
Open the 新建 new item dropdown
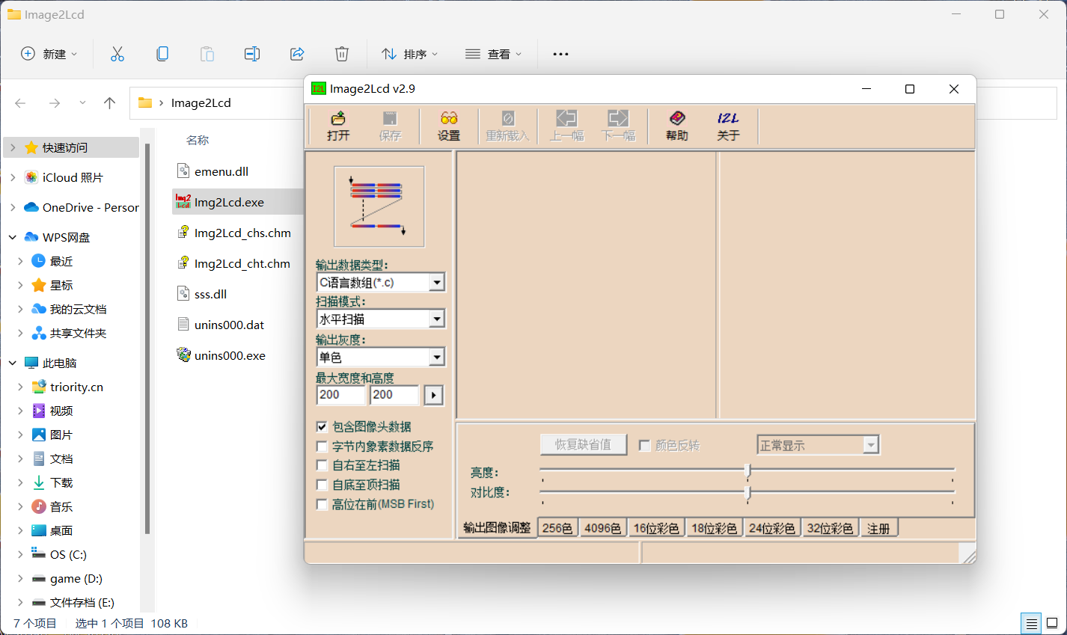[x=49, y=54]
